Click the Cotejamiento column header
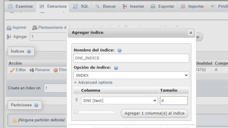Viewport: 228px width, 128px height. (221, 63)
